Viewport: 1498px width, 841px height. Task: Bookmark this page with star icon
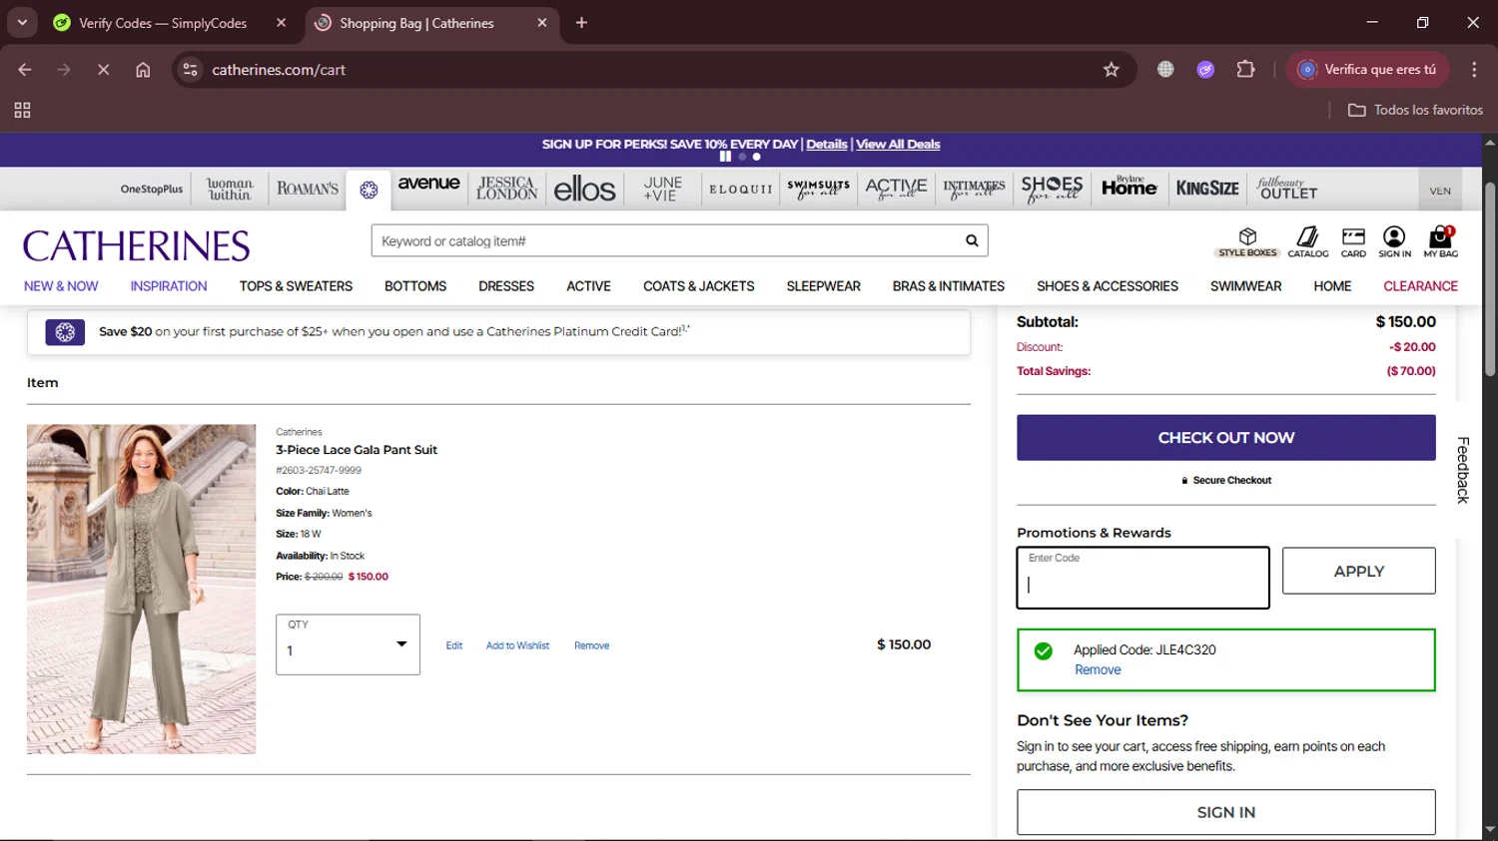(x=1112, y=70)
